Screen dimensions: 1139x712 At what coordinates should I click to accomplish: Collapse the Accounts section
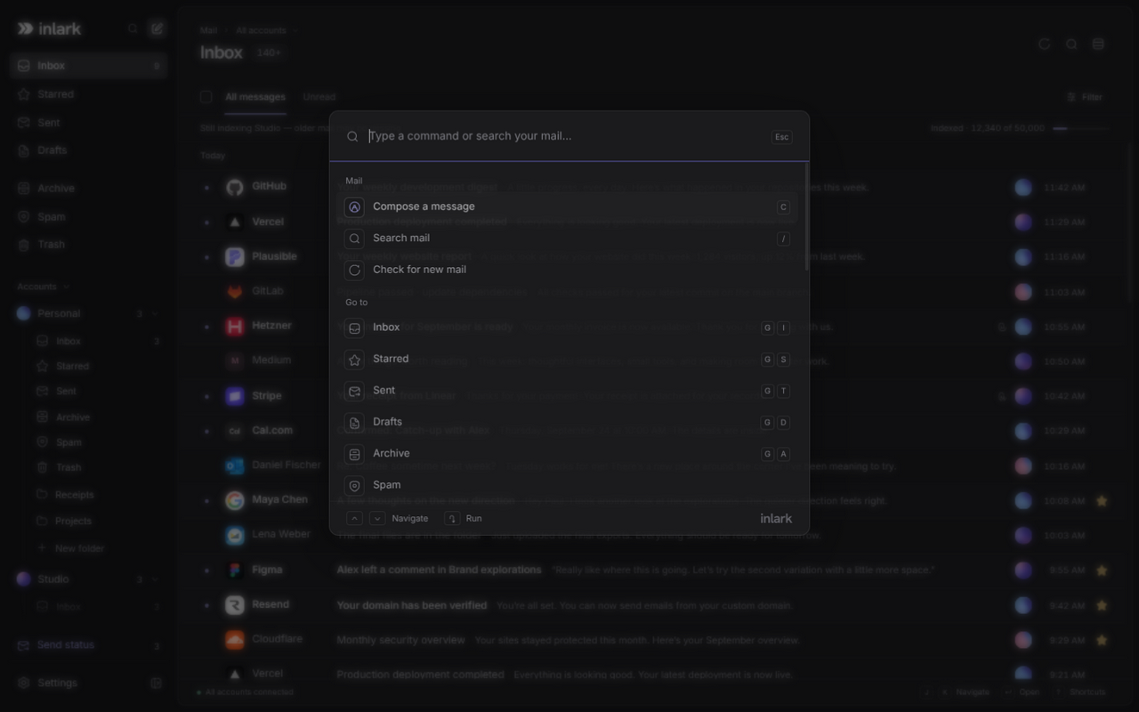click(44, 287)
